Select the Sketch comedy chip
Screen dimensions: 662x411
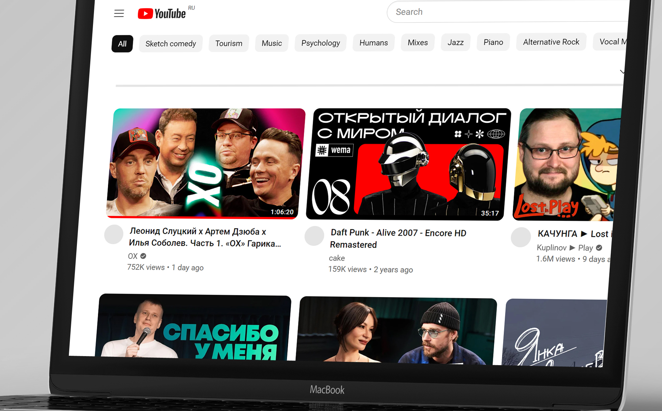[171, 44]
